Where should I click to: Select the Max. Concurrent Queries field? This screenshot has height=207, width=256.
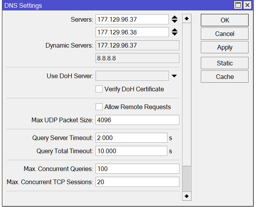click(137, 169)
